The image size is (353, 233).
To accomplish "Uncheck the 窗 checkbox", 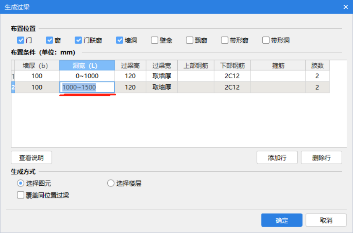I will click(49, 40).
